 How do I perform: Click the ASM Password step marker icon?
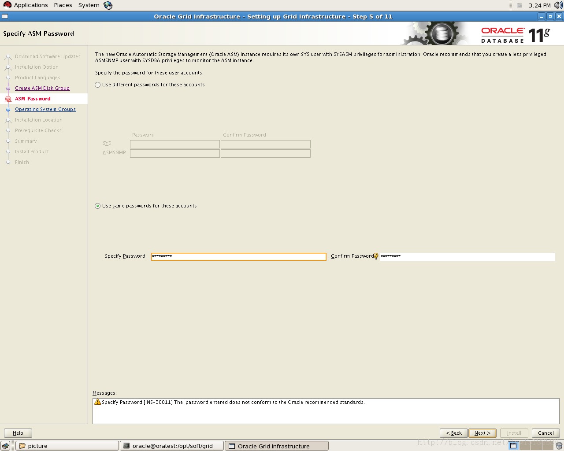8,99
